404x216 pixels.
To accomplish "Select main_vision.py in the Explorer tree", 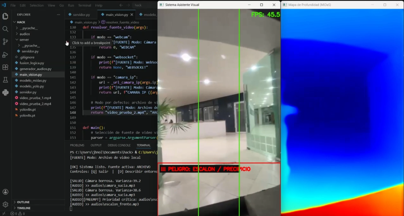I will 38,75.
